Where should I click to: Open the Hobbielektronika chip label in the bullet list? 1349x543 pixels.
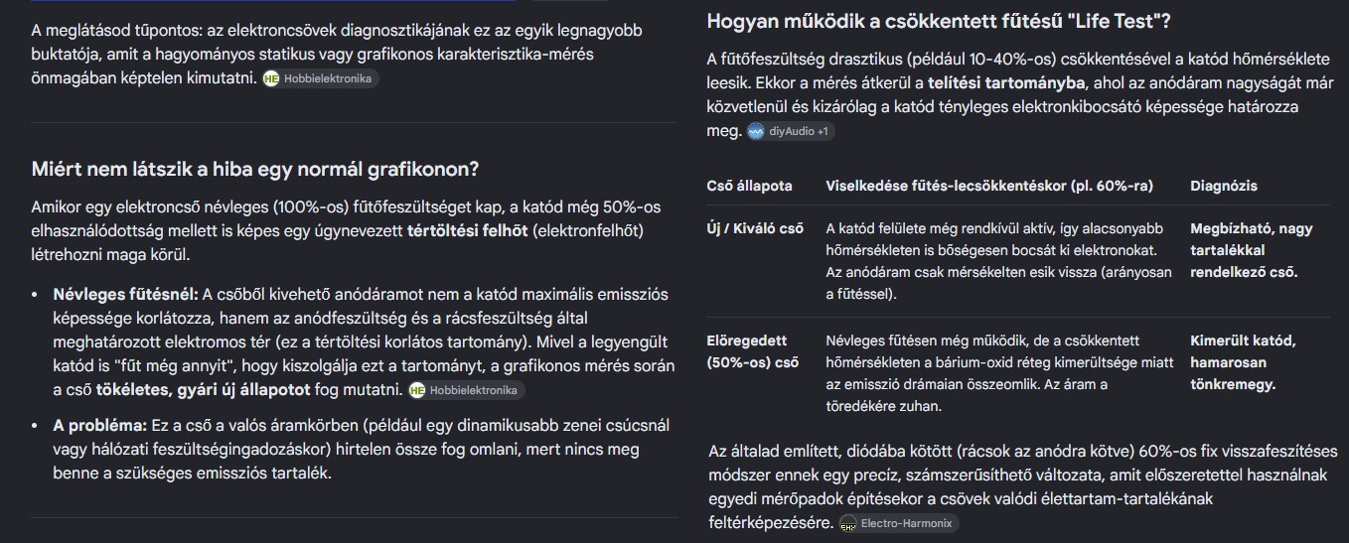[x=473, y=390]
